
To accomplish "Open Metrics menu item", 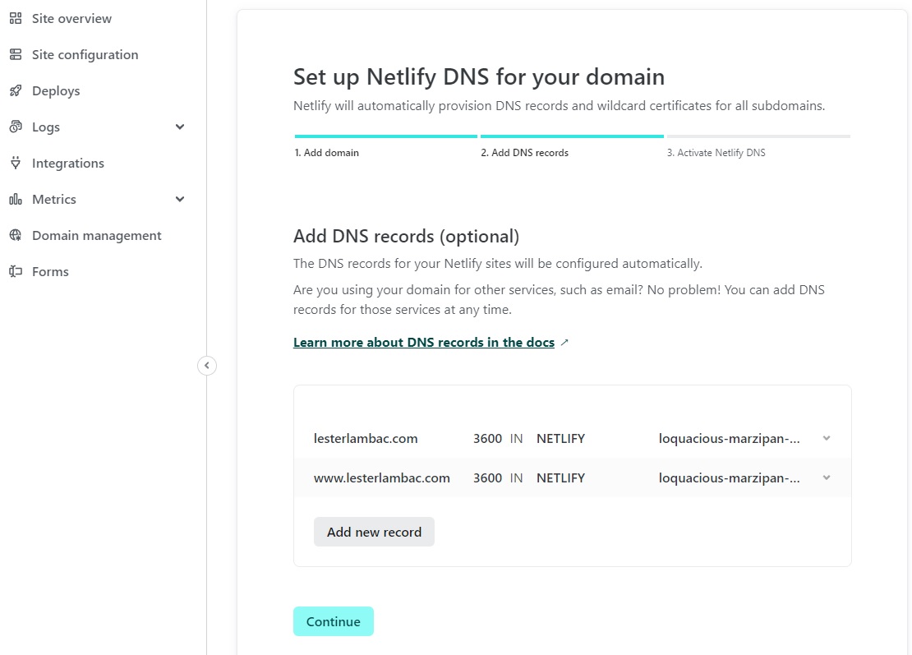I will [x=54, y=200].
